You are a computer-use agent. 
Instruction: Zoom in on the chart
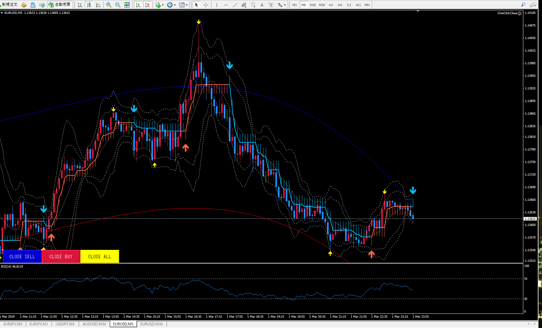[x=109, y=5]
